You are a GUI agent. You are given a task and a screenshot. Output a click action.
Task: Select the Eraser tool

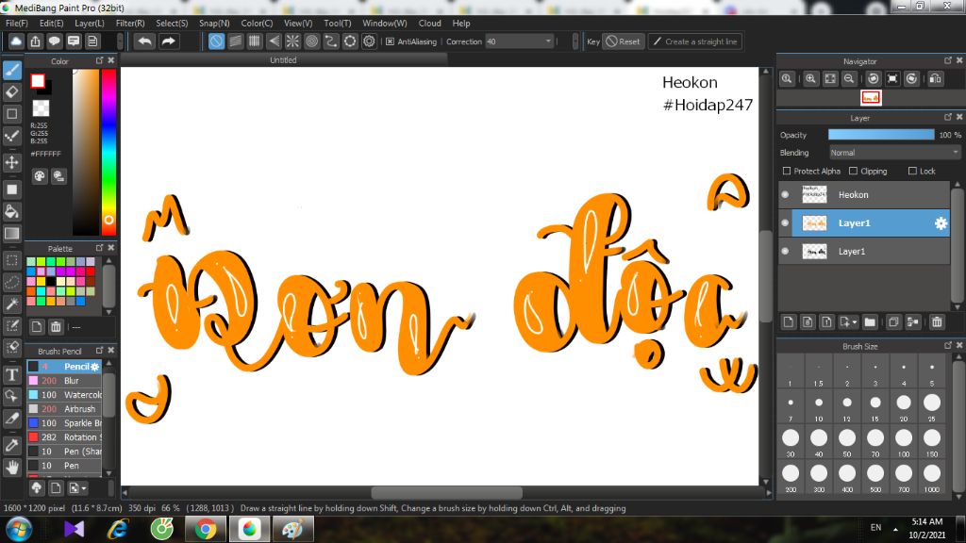coord(12,92)
